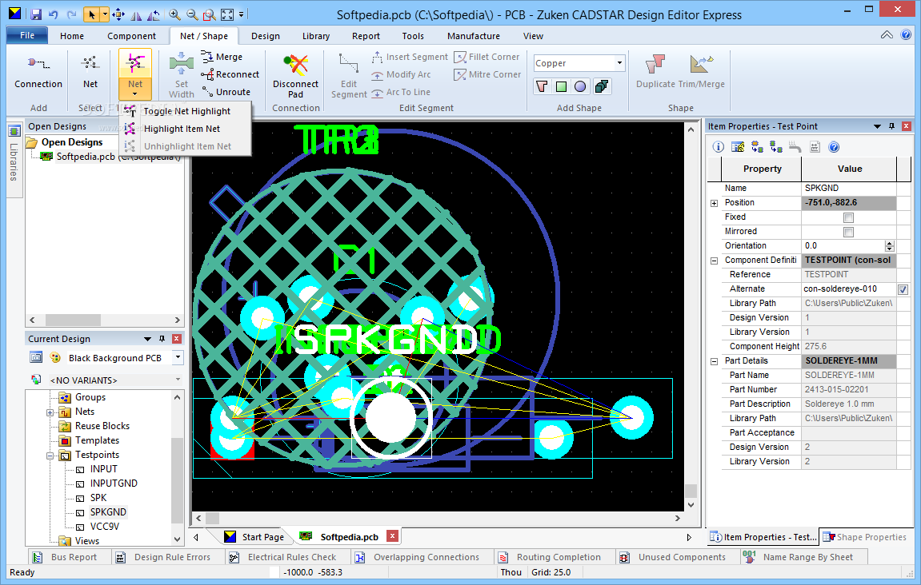Open the Bus Report button
The width and height of the screenshot is (921, 585).
coord(65,557)
